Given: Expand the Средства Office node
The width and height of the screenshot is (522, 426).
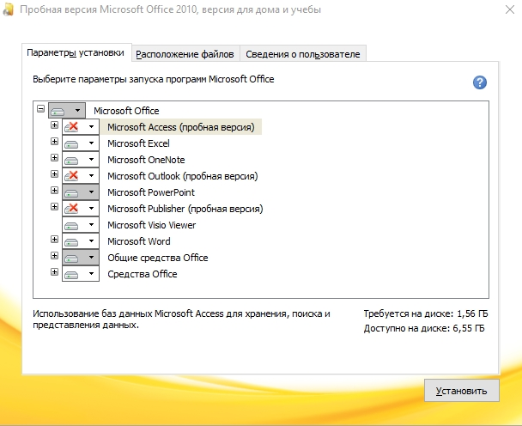Looking at the screenshot, I should point(54,271).
